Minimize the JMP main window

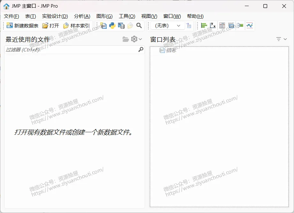[x=247, y=6]
